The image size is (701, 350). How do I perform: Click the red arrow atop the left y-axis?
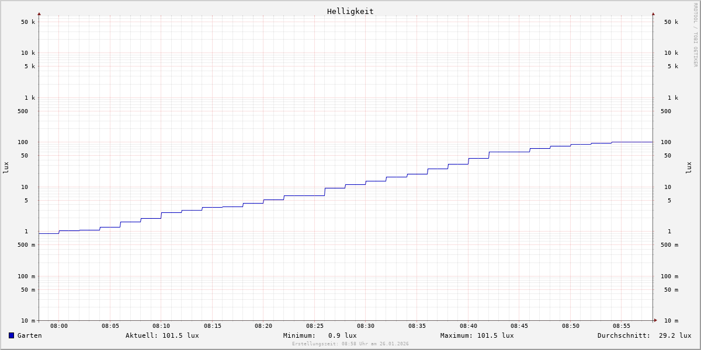[x=39, y=13]
